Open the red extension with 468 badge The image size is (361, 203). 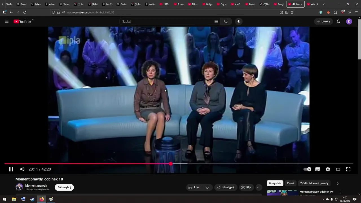343,12
